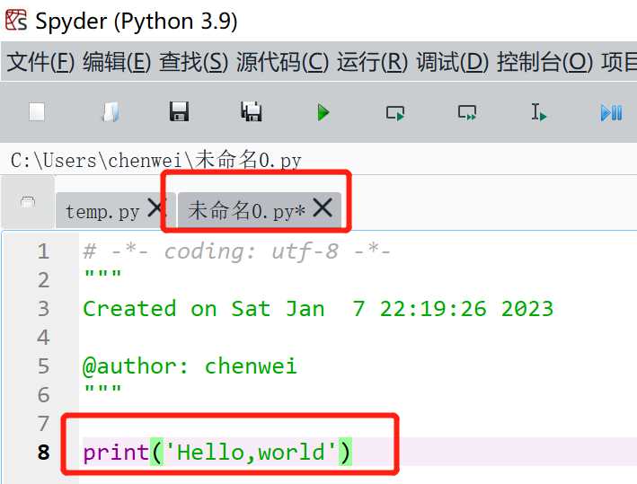Start debugging with the blue play-pause icon

tap(611, 112)
